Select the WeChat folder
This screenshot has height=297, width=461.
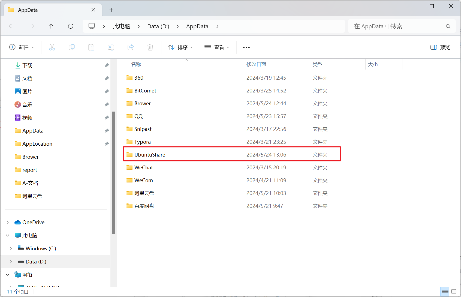(232, 167)
